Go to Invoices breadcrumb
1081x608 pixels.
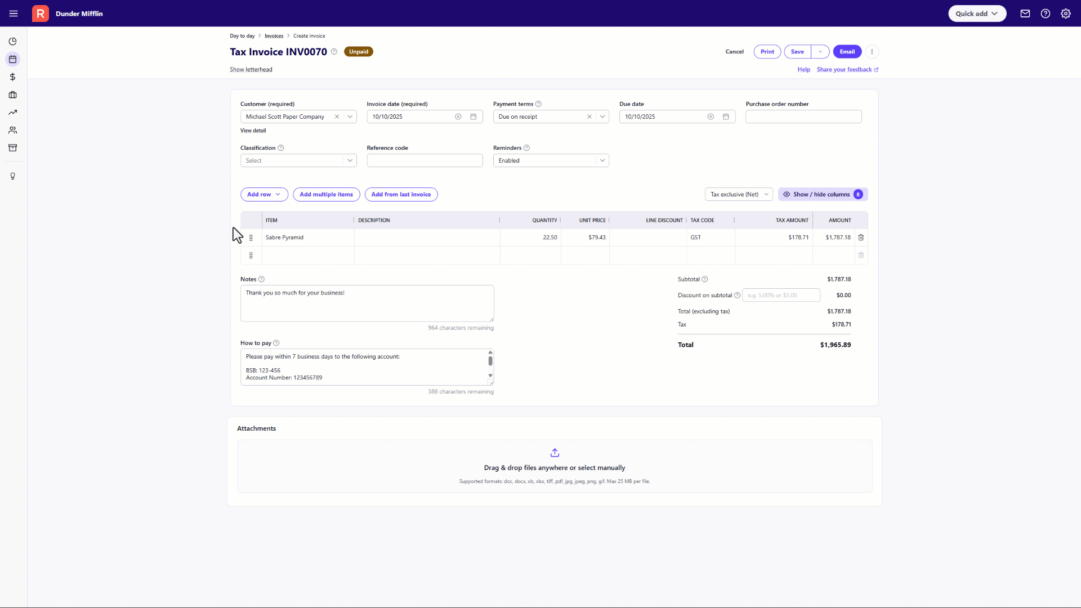click(x=274, y=36)
